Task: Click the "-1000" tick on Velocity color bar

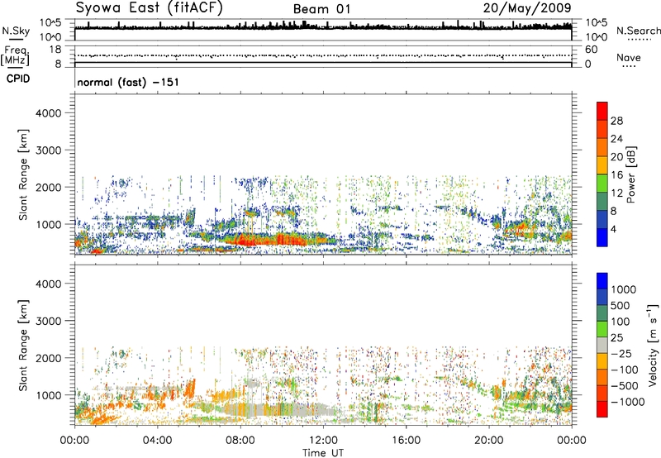Action: [x=628, y=402]
